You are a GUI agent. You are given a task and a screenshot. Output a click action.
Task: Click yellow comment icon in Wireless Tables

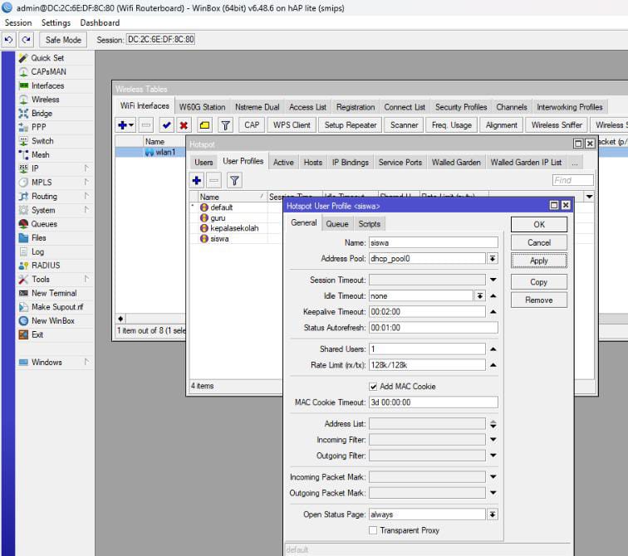[x=204, y=125]
